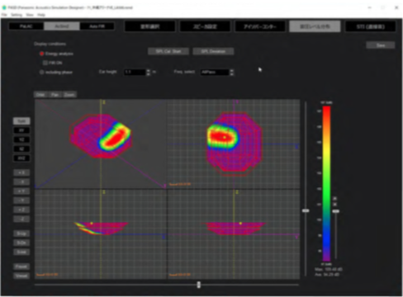Click the -Z view direction button
The height and width of the screenshot is (297, 403).
(21, 219)
